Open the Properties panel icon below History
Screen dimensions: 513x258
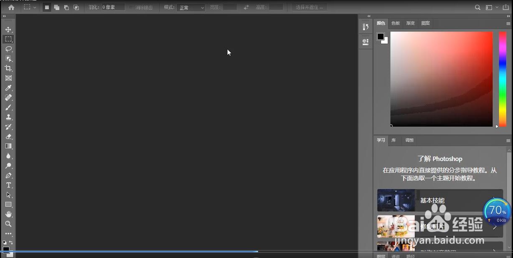[366, 42]
